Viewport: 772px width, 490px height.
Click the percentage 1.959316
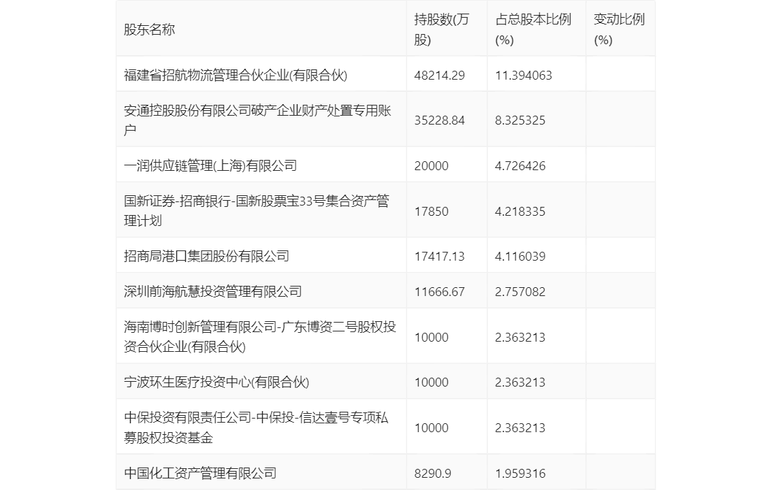point(520,473)
